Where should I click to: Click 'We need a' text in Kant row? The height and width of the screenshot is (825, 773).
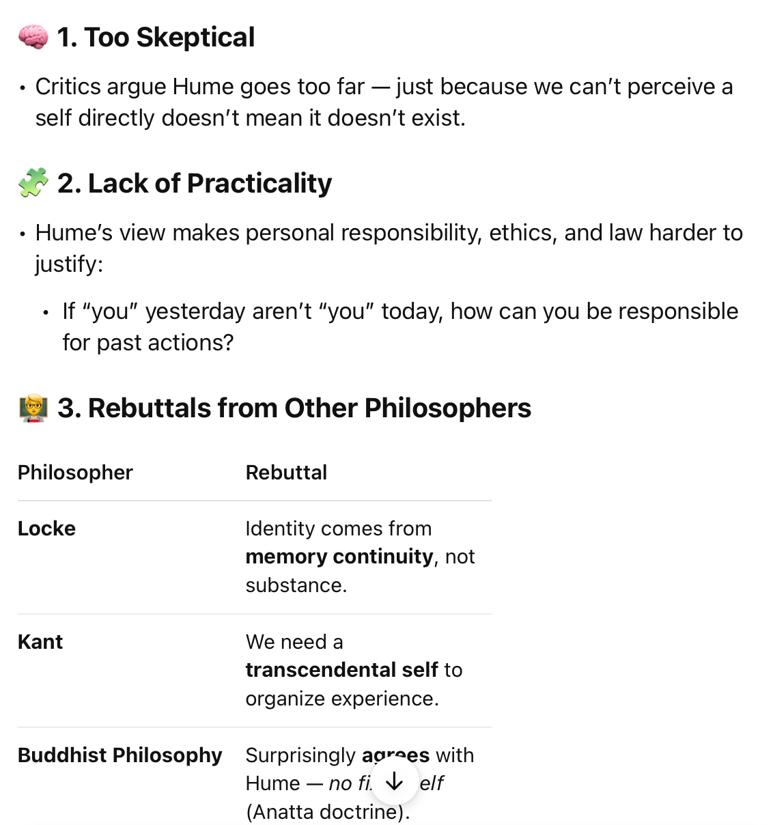pos(294,642)
